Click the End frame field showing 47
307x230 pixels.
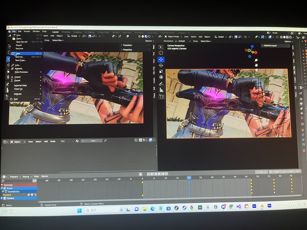tap(294, 171)
